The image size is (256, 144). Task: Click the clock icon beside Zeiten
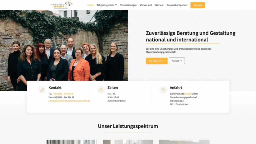[x=101, y=90]
